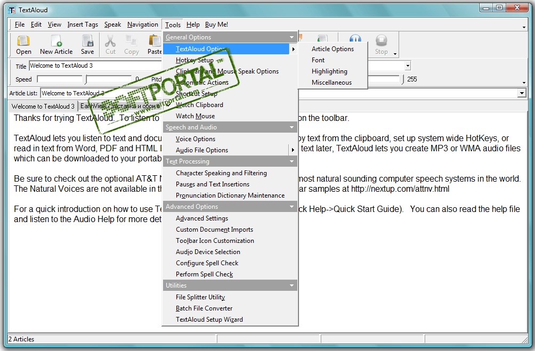The height and width of the screenshot is (351, 535).
Task: Click the Cut scissors icon
Action: tap(110, 41)
